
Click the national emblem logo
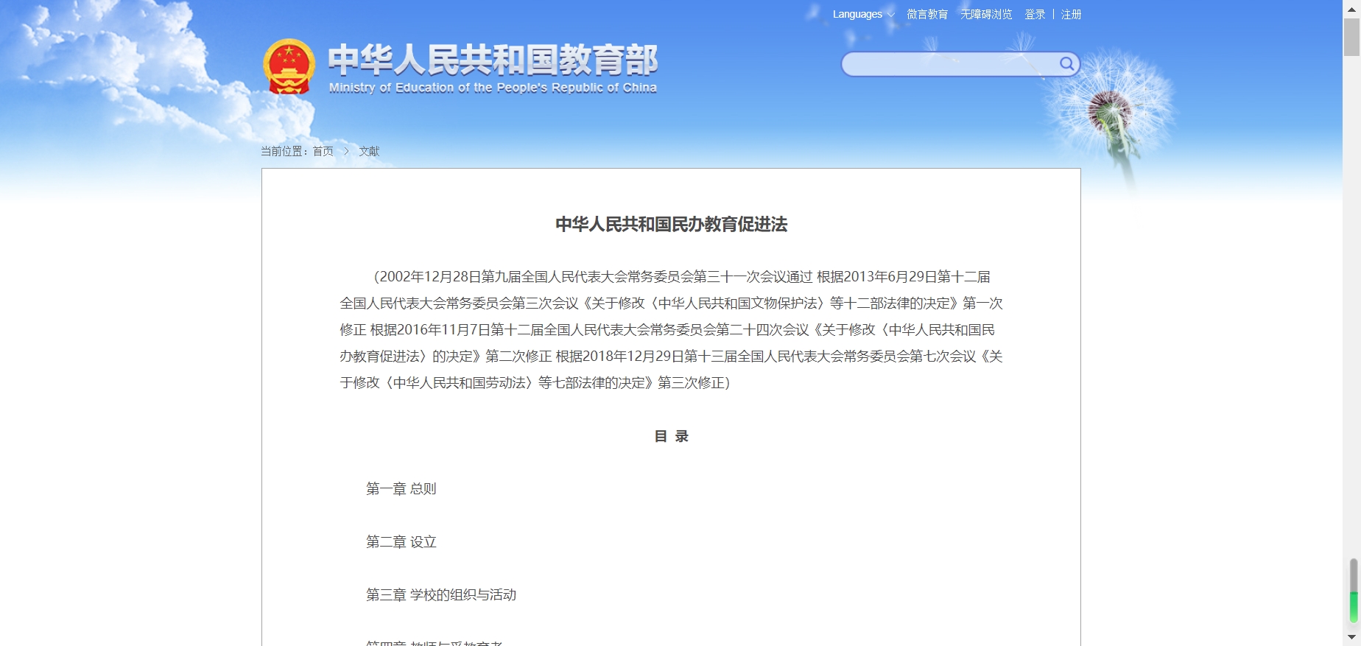[x=289, y=67]
